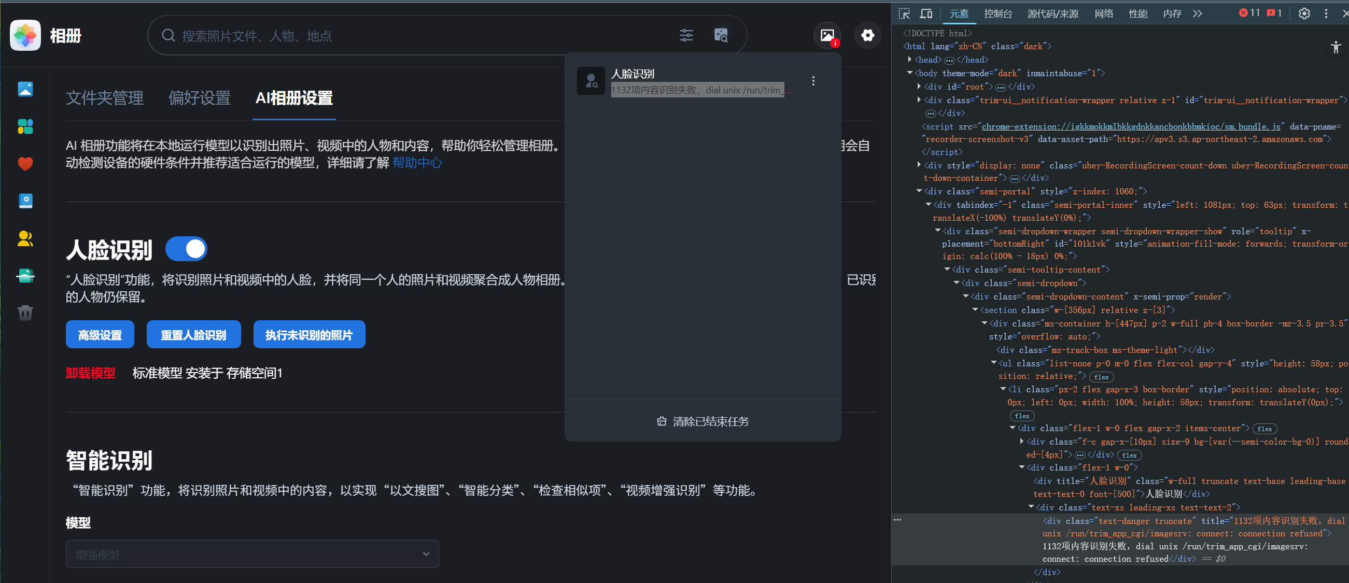
Task: Expand the head element node
Action: pos(910,59)
